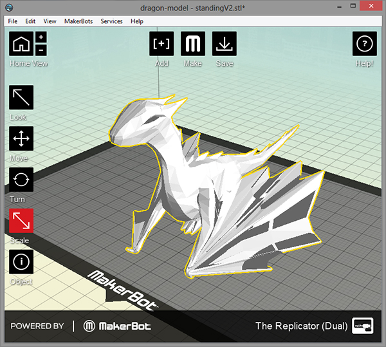The height and width of the screenshot is (347, 386).
Task: Open the View menu
Action: [x=50, y=21]
